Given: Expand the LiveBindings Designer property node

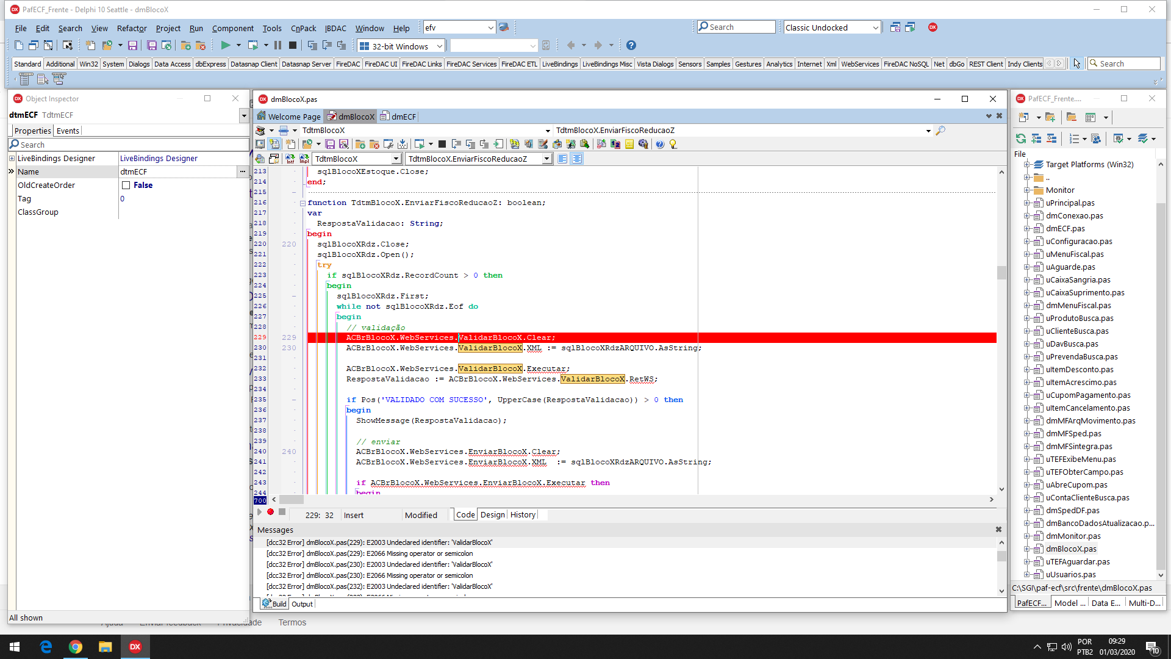Looking at the screenshot, I should pos(12,159).
